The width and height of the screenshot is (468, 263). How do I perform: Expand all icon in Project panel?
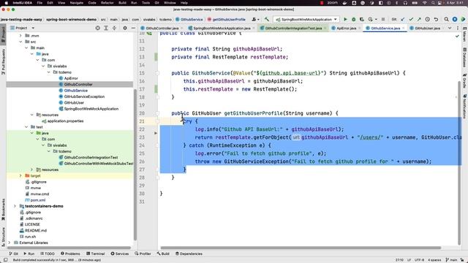coord(106,28)
